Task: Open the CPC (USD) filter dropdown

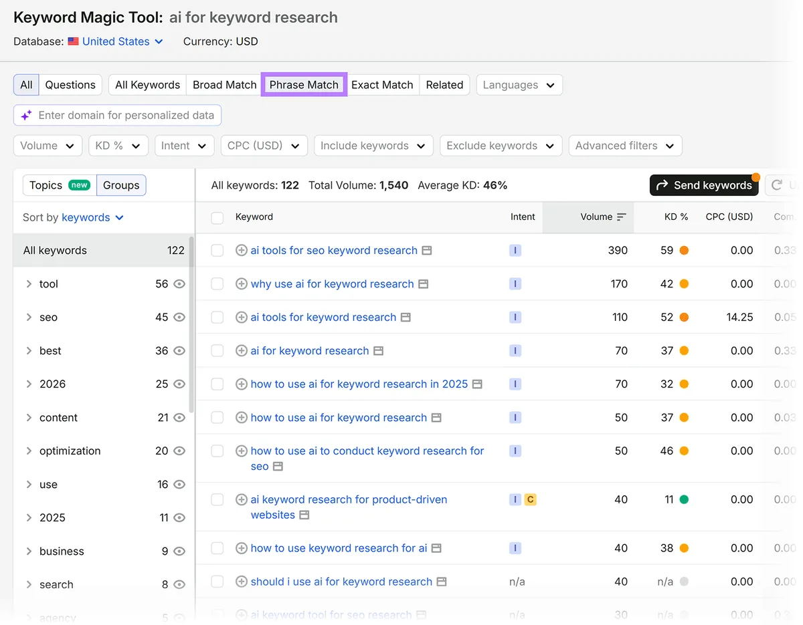Action: click(264, 146)
